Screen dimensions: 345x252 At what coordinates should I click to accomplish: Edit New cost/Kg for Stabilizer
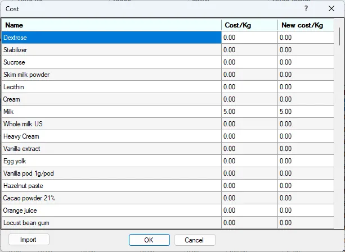pyautogui.click(x=306, y=50)
